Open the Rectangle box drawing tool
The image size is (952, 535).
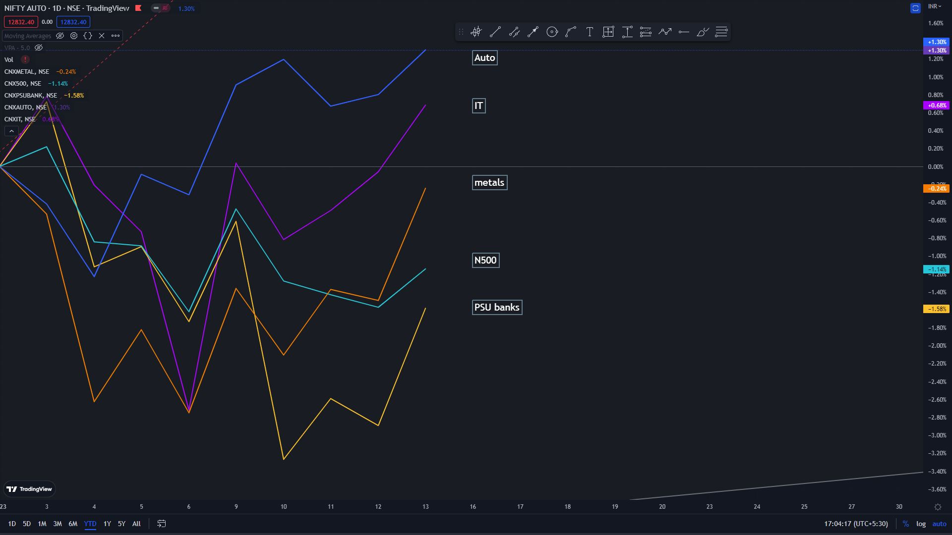pos(608,32)
